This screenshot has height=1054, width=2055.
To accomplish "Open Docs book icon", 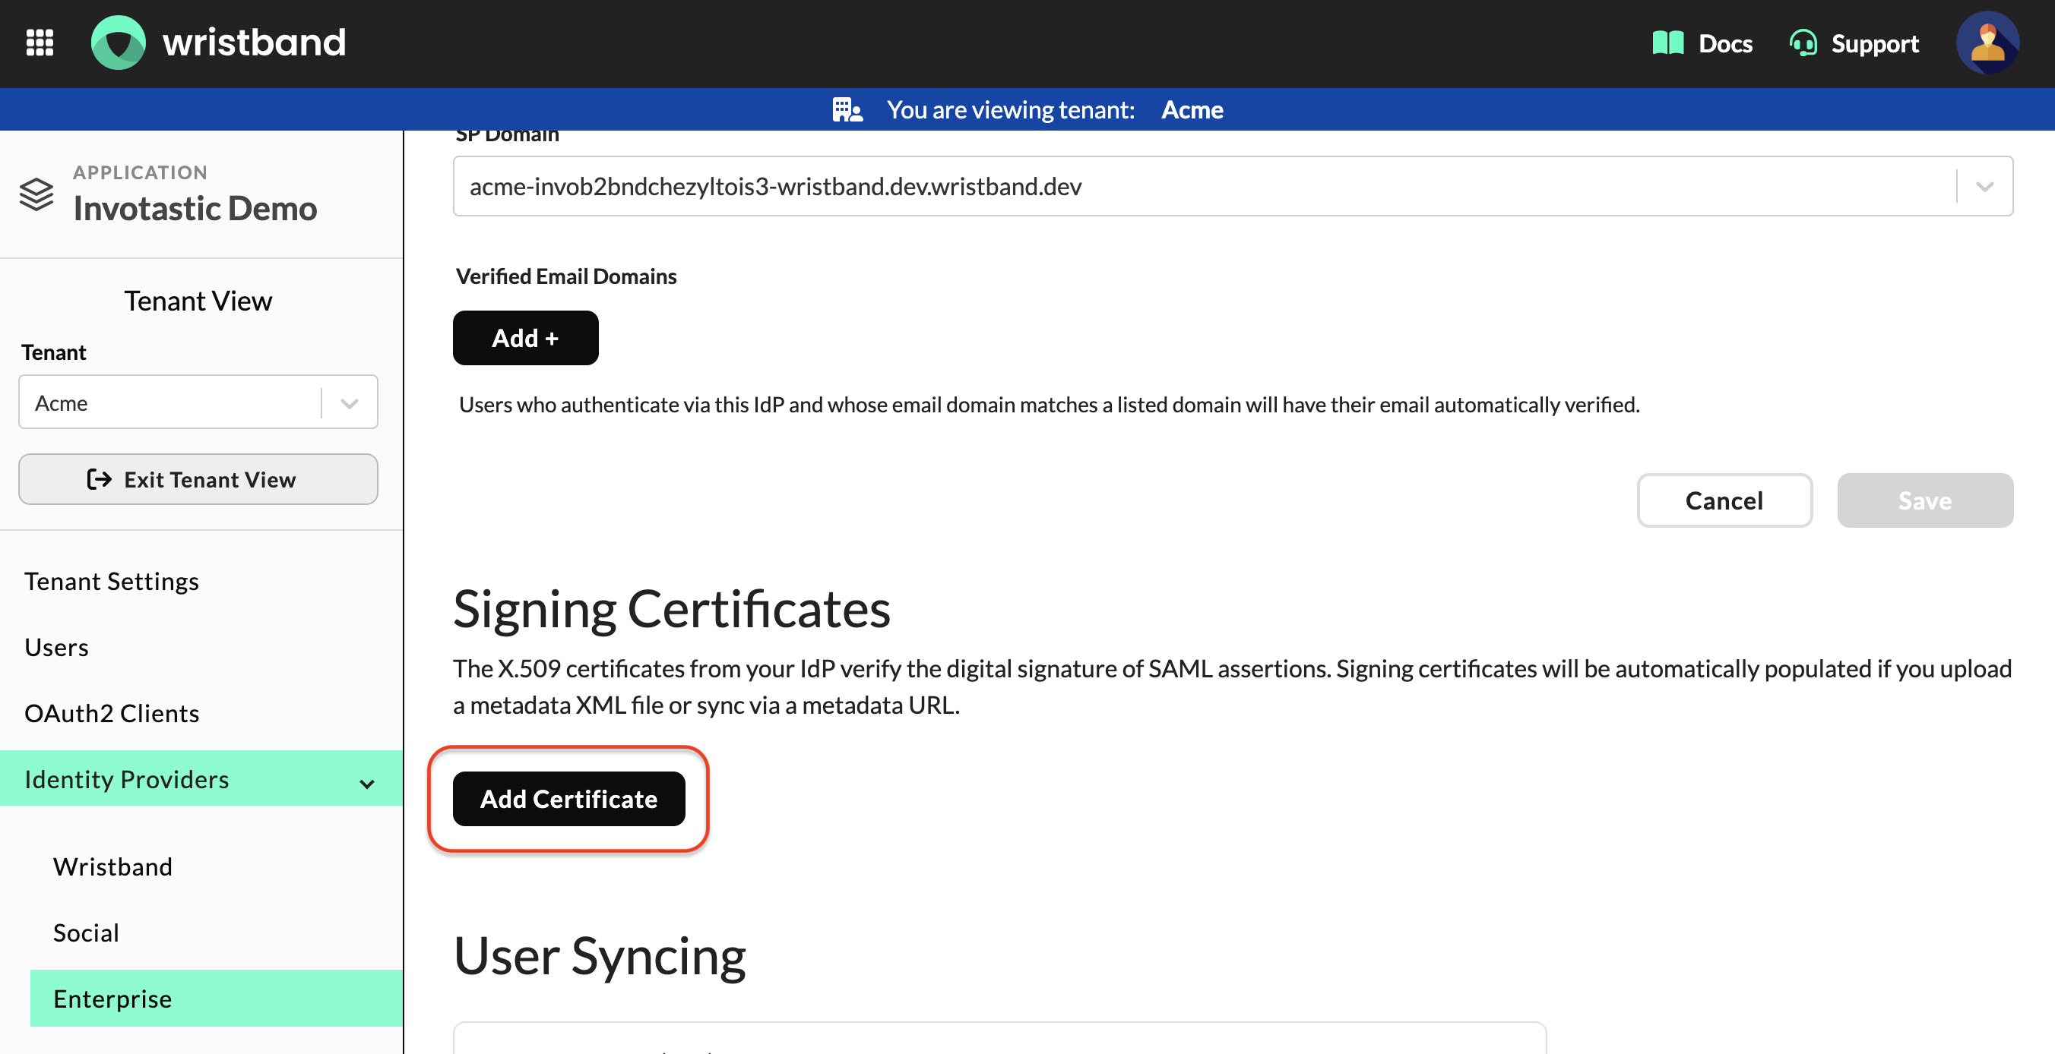I will click(1667, 43).
